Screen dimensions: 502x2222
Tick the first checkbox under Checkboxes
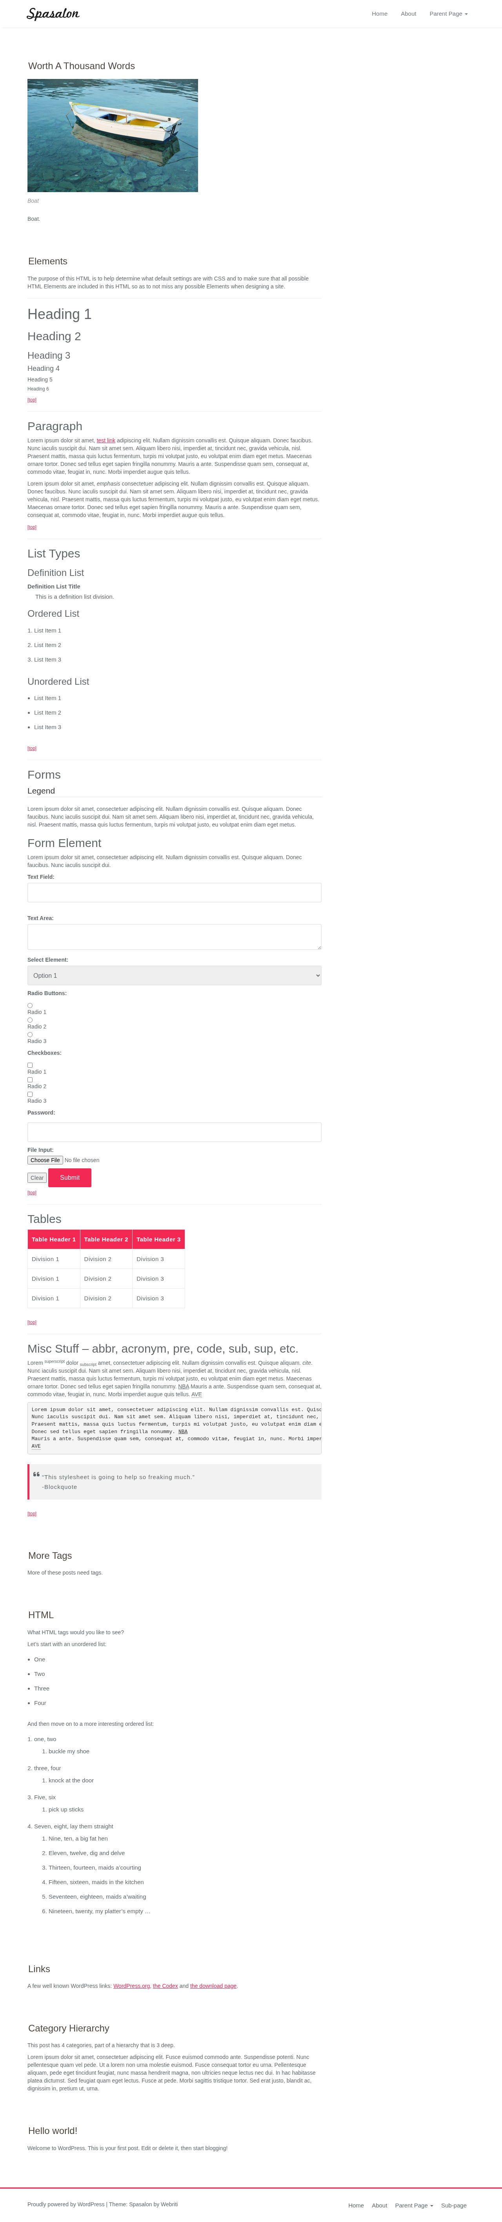30,1065
